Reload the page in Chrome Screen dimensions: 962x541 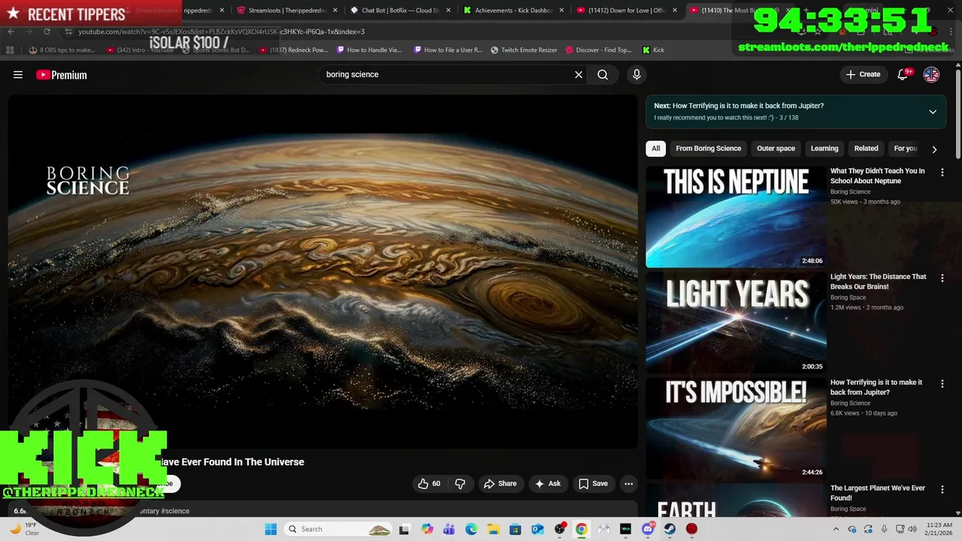click(47, 32)
